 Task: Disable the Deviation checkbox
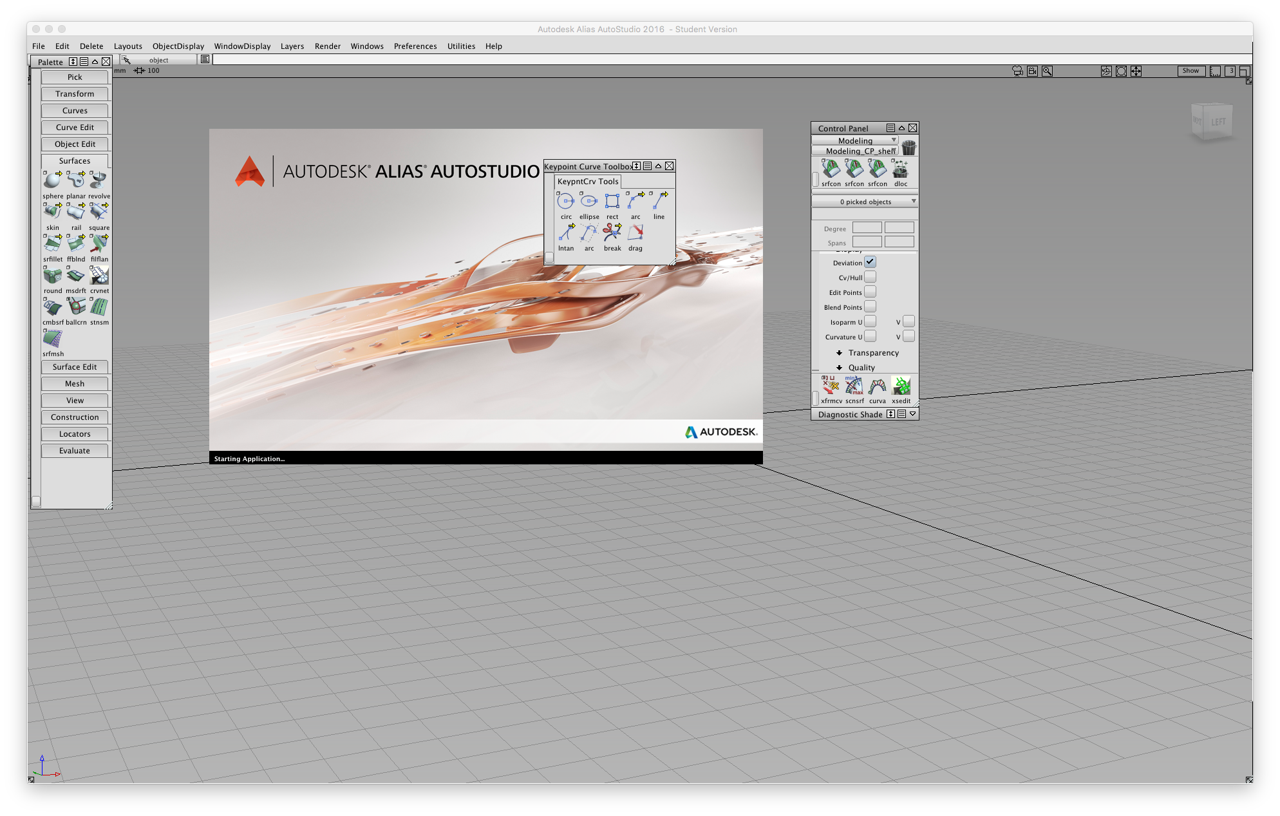pyautogui.click(x=871, y=261)
